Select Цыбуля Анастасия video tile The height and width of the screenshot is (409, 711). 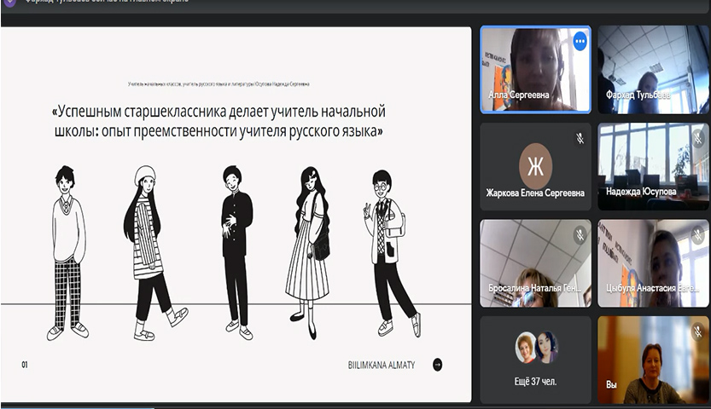653,262
